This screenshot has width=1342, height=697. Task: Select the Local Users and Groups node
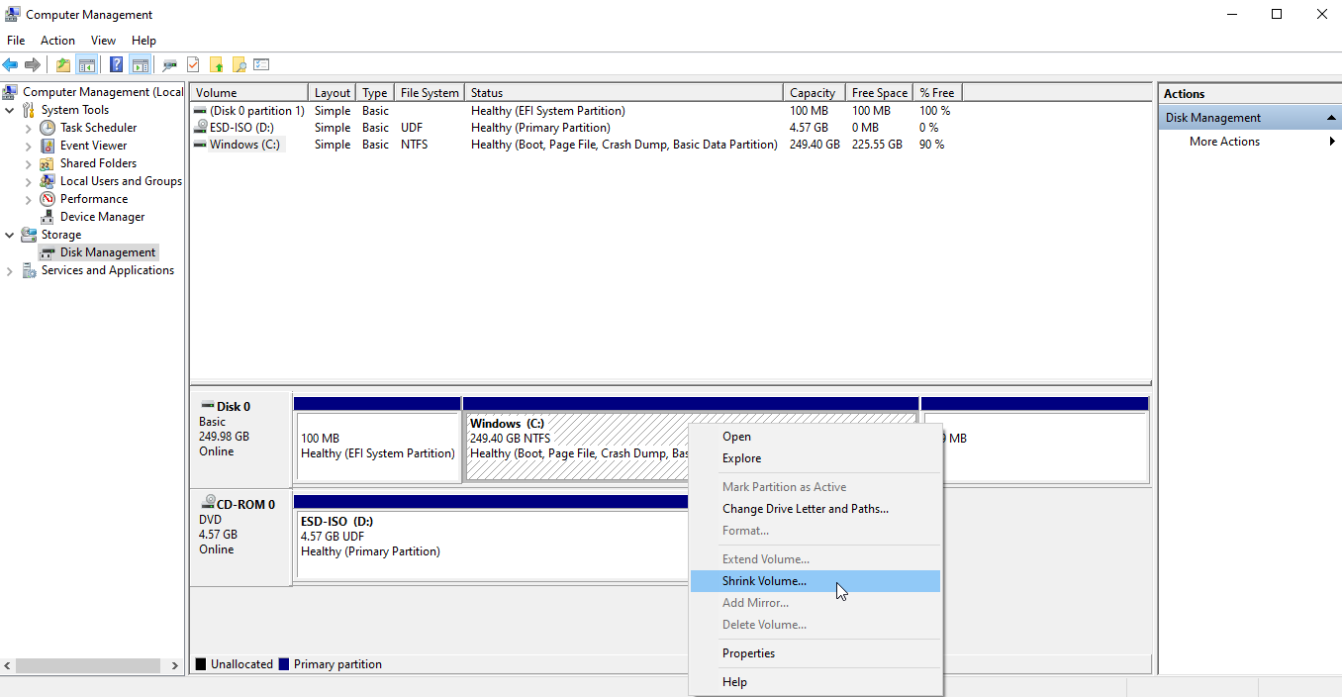tap(121, 181)
